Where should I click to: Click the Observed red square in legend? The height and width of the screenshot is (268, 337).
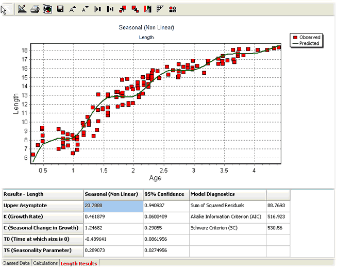coord(296,38)
